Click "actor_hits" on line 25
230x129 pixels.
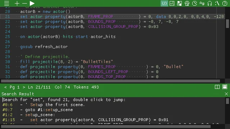click(103, 37)
